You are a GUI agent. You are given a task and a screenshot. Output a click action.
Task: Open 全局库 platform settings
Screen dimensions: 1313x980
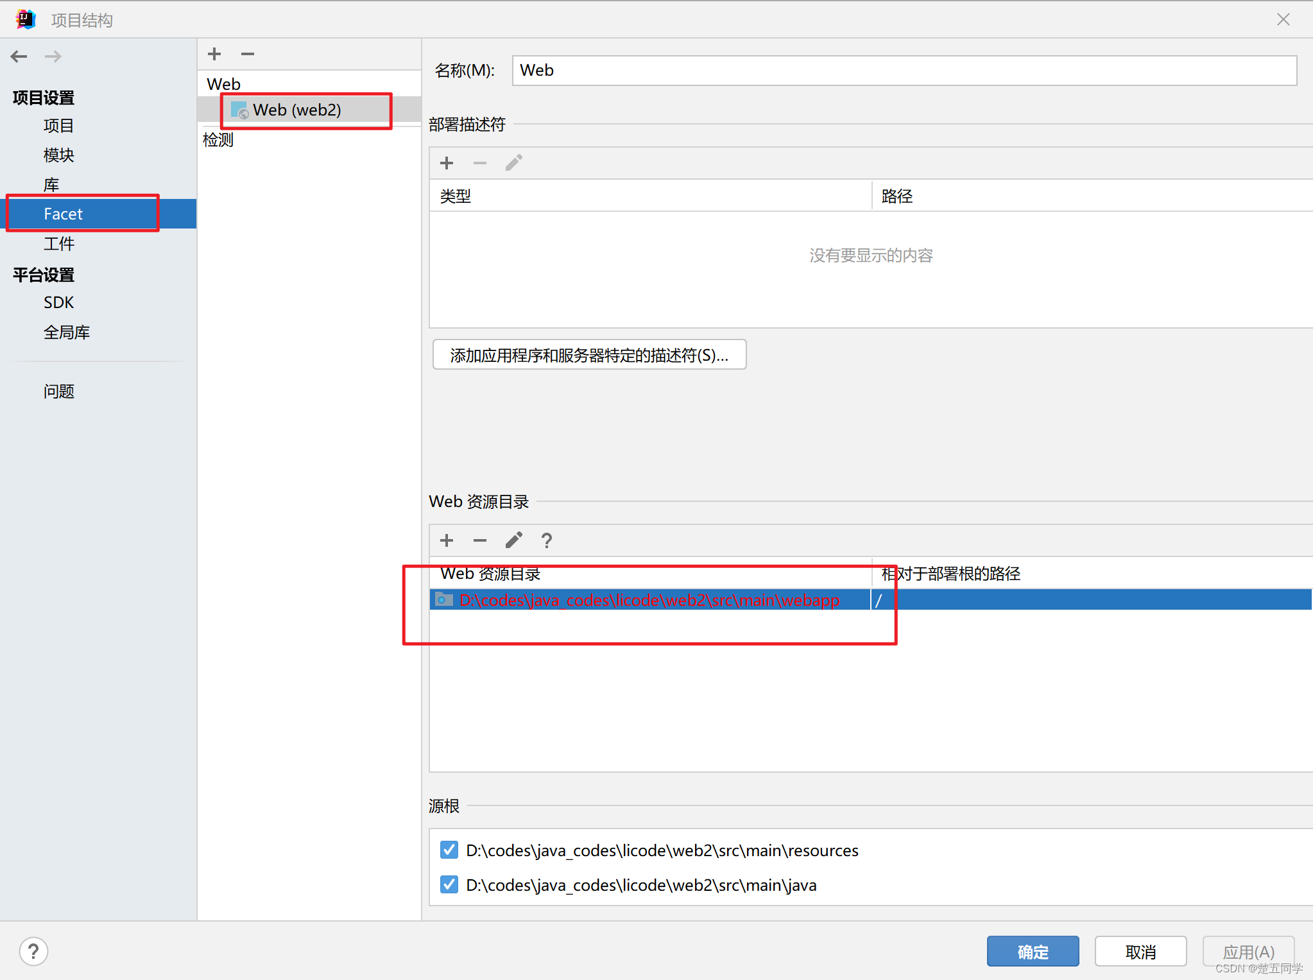click(x=66, y=332)
